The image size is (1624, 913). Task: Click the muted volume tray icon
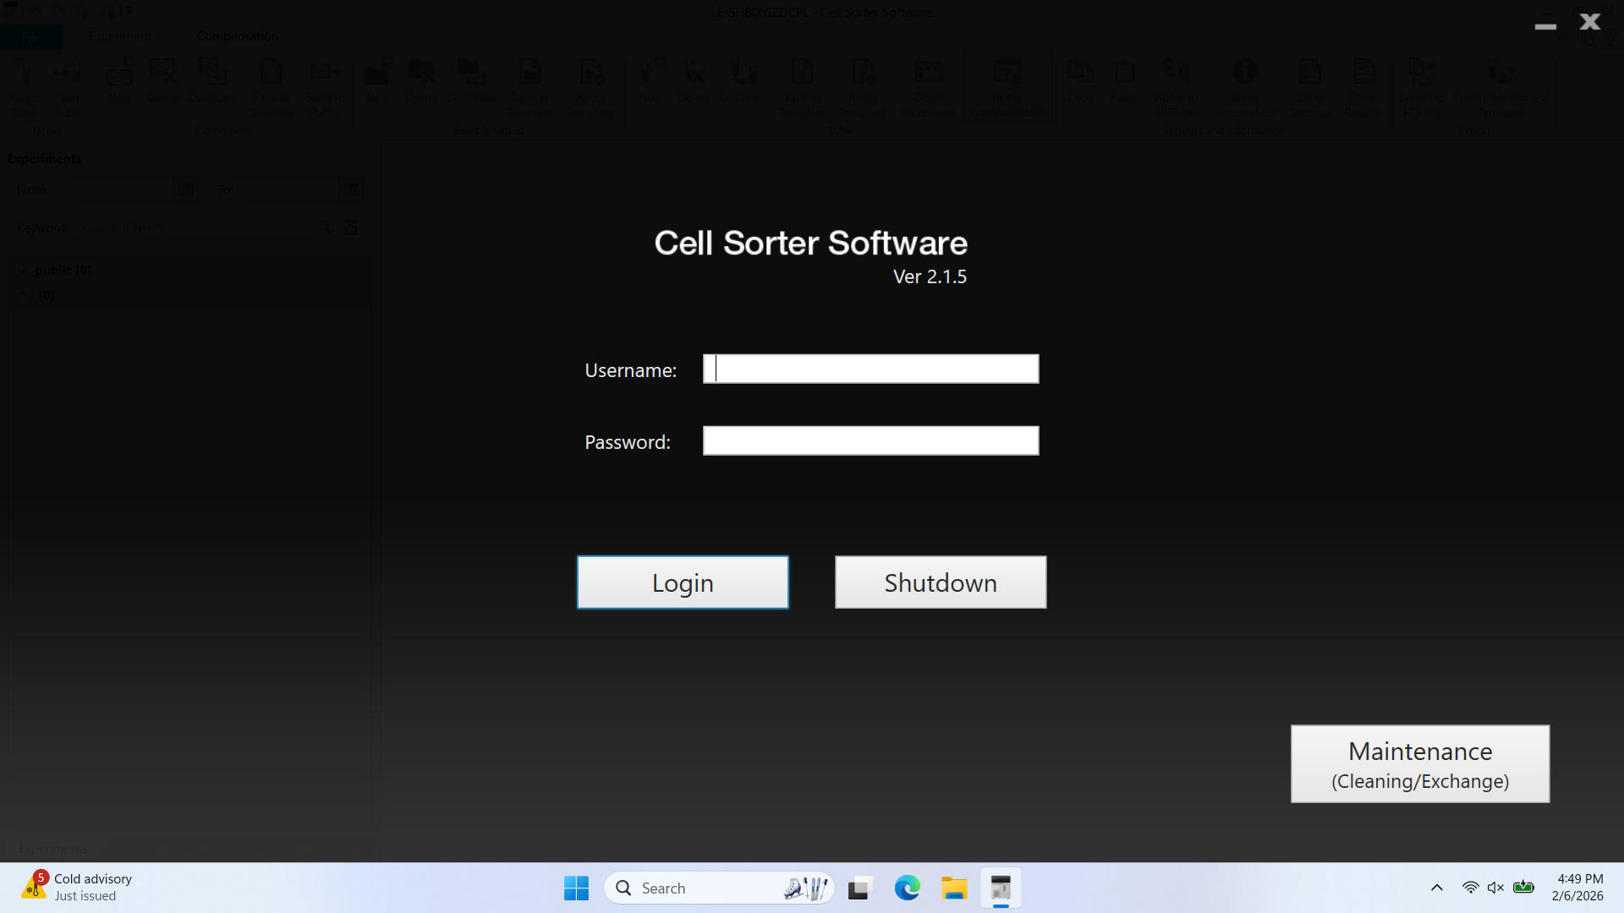pos(1495,888)
